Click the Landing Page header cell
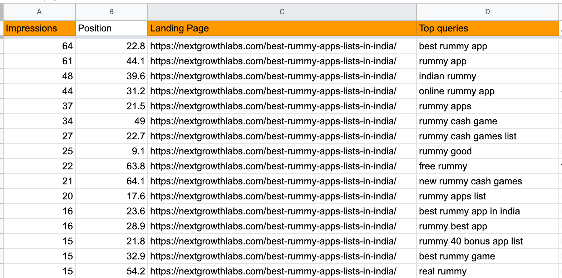The image size is (562, 278). 282,28
